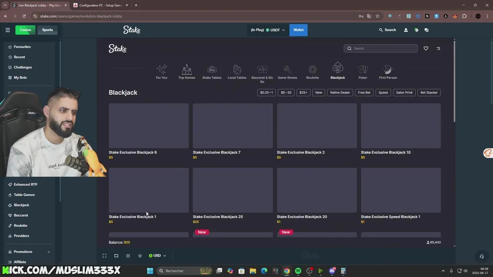Open the USDT currency dropdown
This screenshot has height=277, width=493.
268,30
